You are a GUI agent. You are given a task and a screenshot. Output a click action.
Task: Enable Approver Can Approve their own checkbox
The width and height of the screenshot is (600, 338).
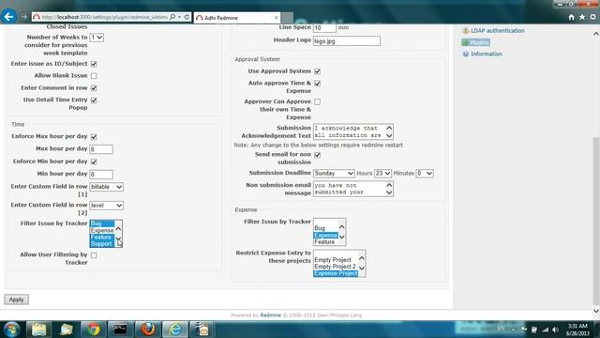point(317,102)
